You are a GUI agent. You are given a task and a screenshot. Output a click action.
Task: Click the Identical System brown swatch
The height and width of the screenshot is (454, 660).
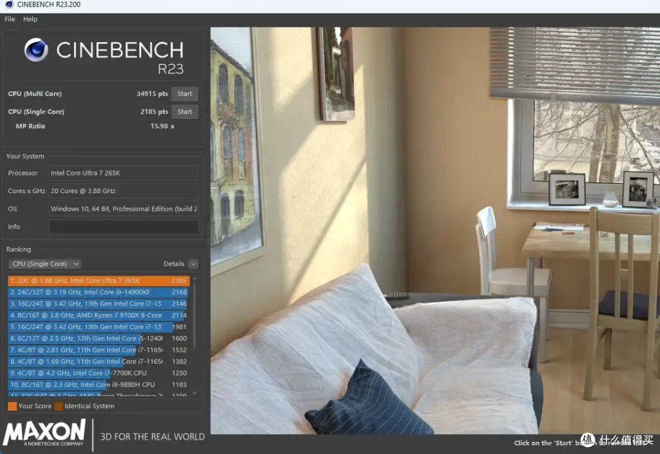(59, 406)
